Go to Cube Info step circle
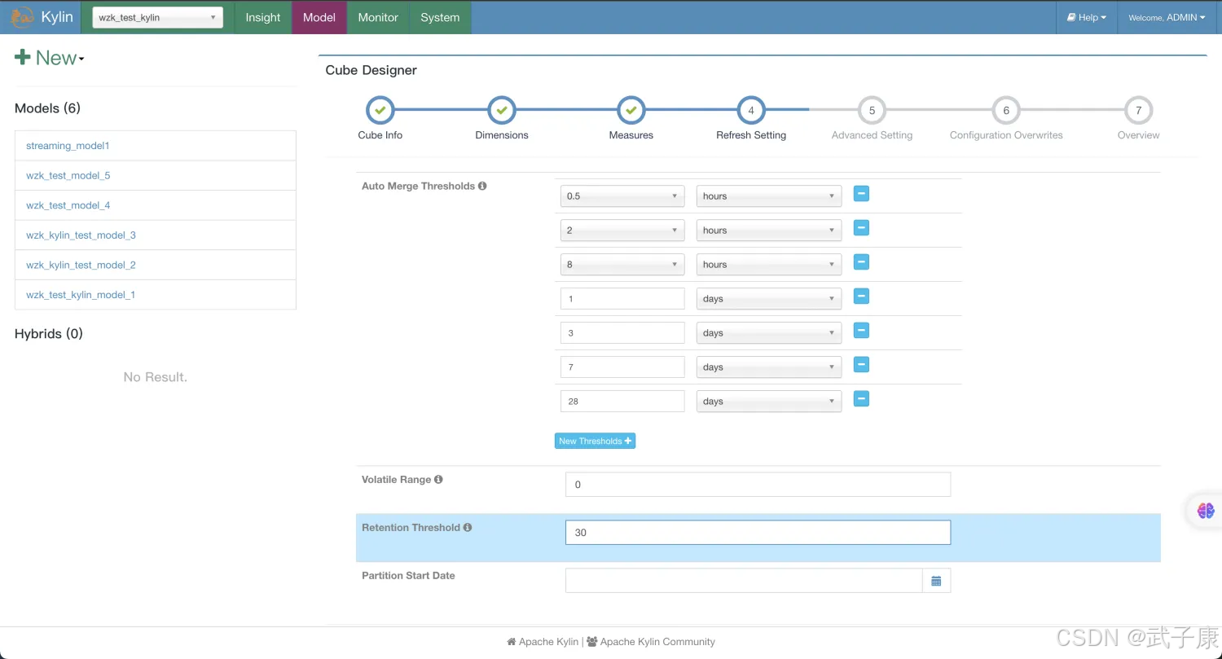1222x659 pixels. pos(380,110)
